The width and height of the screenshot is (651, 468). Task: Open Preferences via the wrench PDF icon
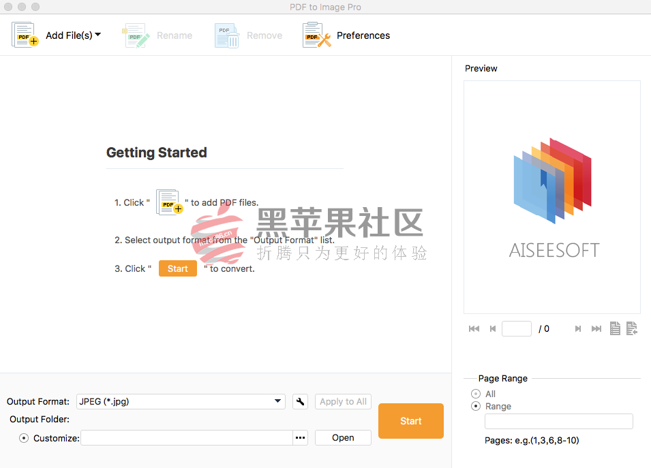click(x=317, y=35)
